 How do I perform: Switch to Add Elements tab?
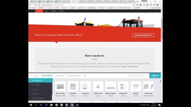coord(47,75)
